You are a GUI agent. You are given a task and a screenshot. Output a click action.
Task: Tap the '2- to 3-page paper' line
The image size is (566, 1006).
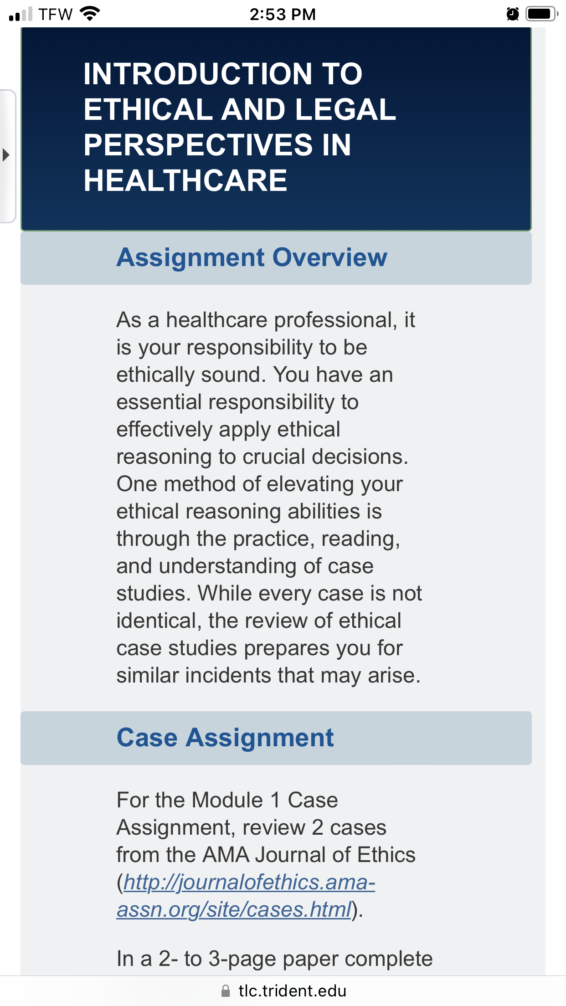[x=275, y=959]
